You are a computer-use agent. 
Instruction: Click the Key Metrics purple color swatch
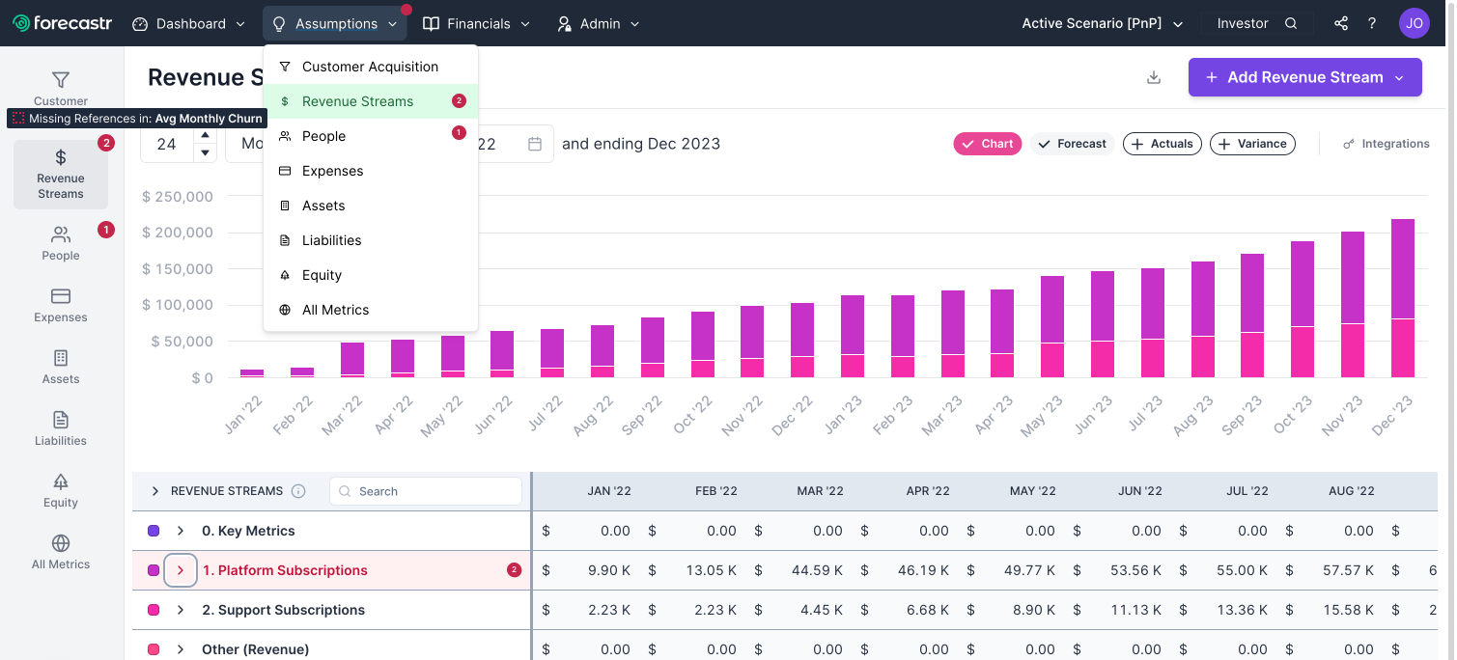[x=154, y=531]
